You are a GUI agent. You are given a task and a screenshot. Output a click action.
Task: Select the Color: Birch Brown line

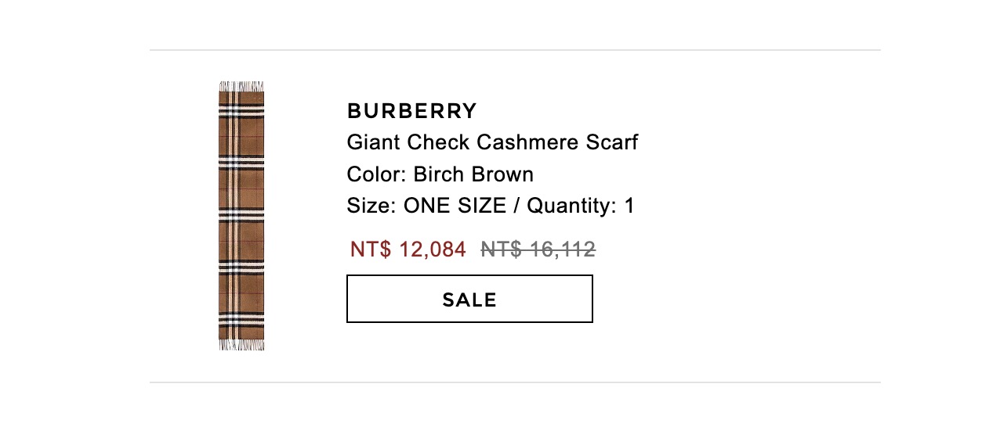click(440, 174)
